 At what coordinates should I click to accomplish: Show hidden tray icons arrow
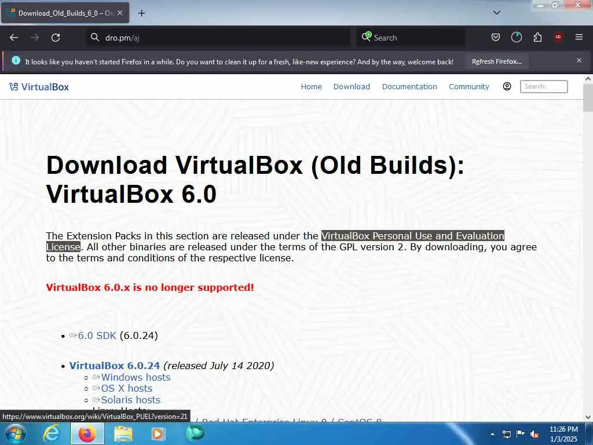[492, 434]
